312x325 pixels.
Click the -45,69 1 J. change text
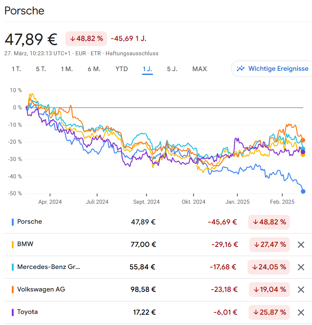tap(129, 39)
